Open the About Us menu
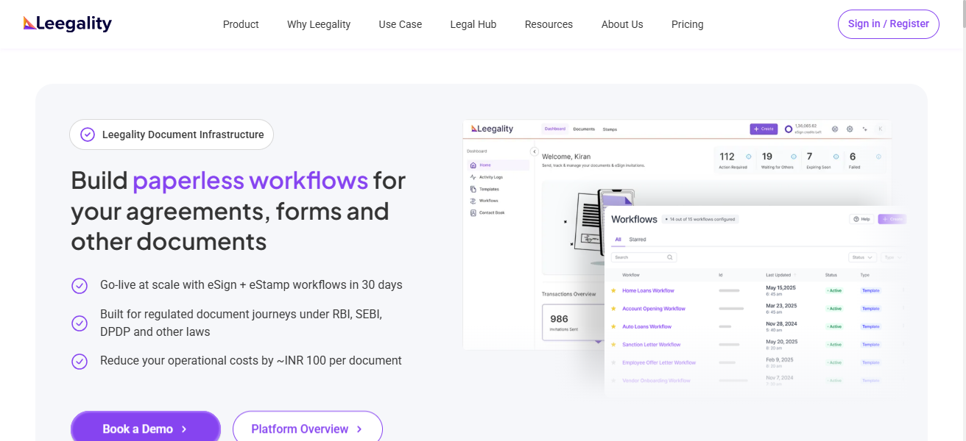Screen dimensions: 966x441 [622, 24]
